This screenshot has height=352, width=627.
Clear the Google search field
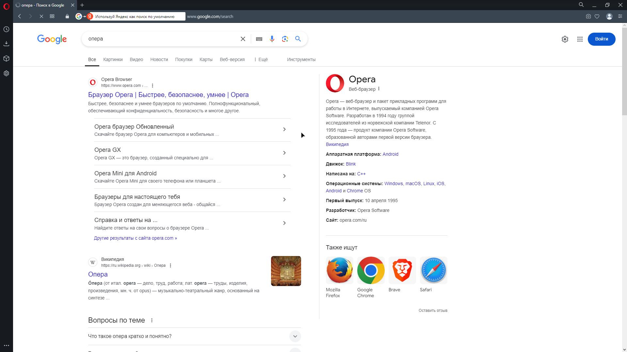tap(243, 39)
